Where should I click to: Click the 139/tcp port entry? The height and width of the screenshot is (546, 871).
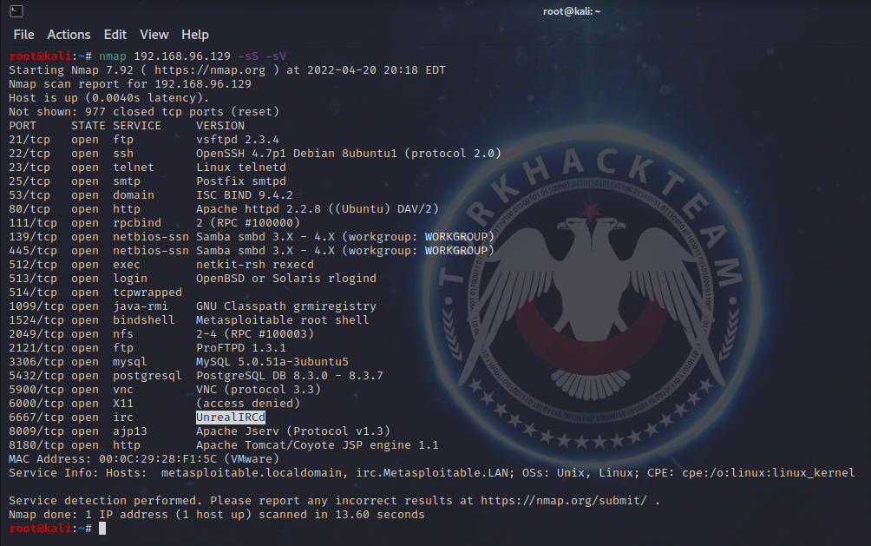click(x=33, y=237)
